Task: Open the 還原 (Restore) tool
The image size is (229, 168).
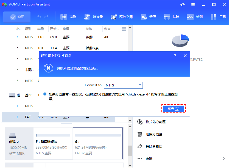Action: coord(149,17)
